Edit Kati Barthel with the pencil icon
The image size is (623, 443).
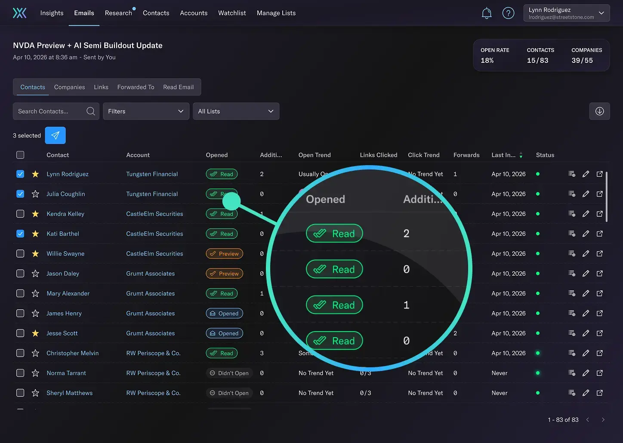(x=586, y=234)
